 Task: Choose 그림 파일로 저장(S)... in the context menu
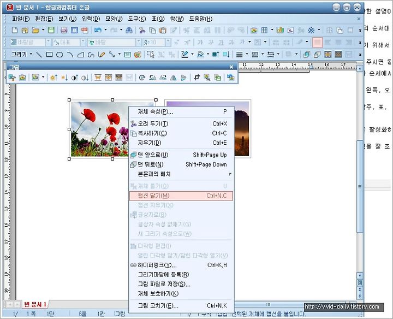coord(181,284)
